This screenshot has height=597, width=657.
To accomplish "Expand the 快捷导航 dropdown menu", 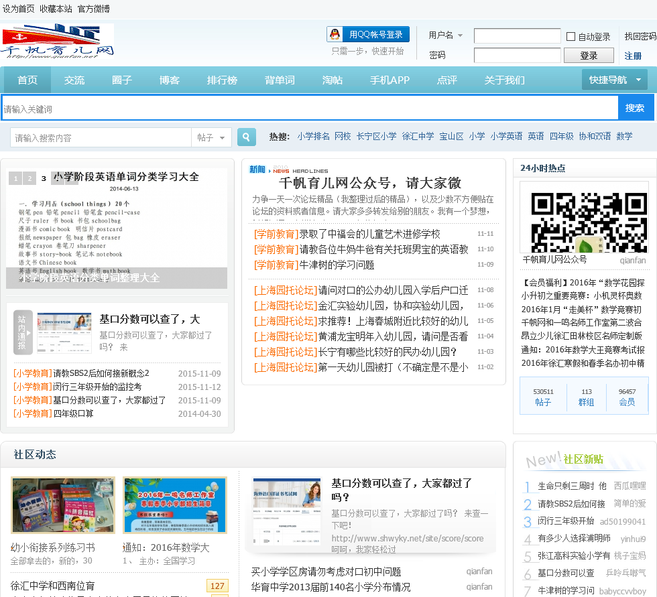I will 614,80.
